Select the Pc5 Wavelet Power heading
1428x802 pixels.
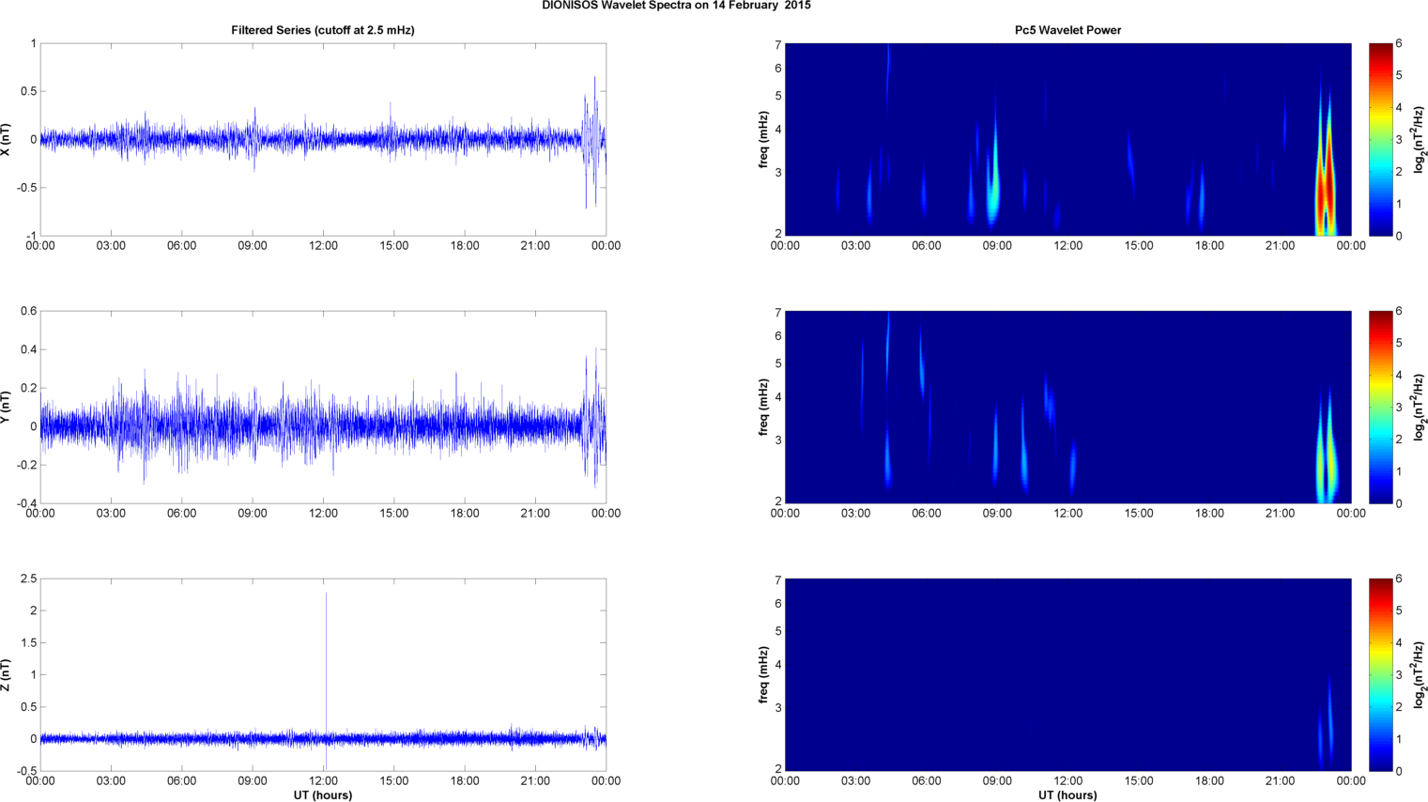[1067, 30]
